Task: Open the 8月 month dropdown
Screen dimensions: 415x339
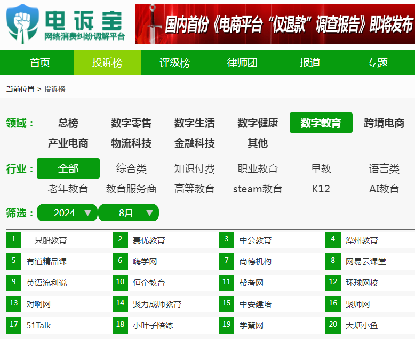Action: 129,213
